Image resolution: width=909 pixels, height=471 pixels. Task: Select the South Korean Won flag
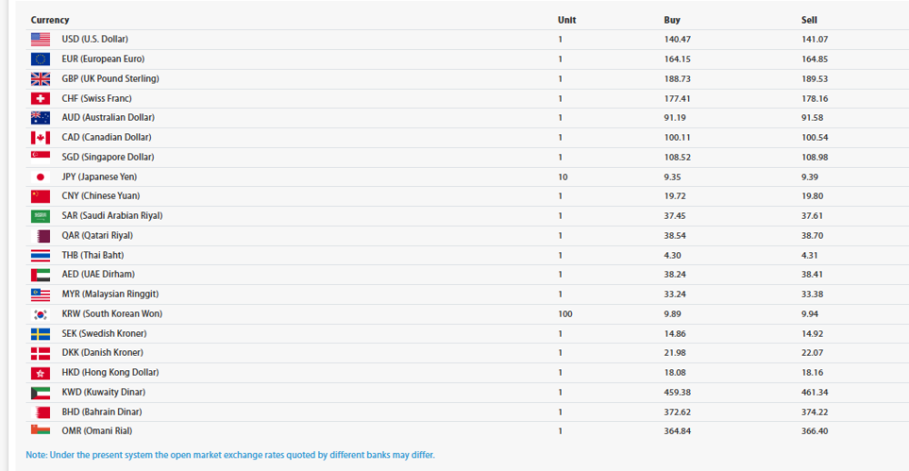pos(40,314)
